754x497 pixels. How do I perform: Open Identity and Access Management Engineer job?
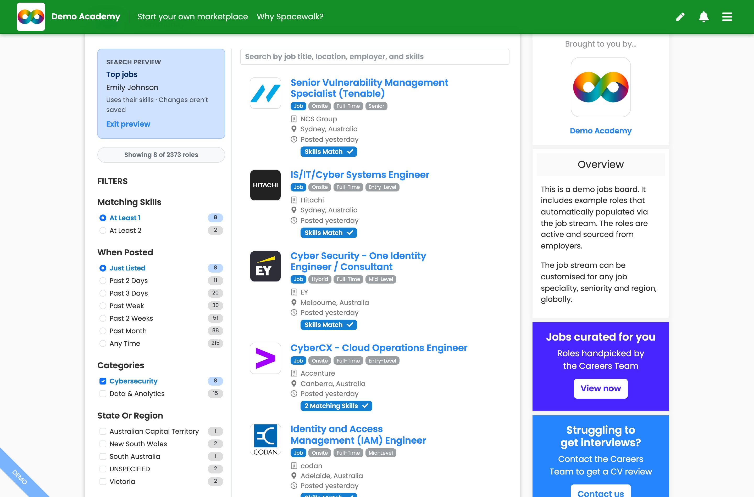(358, 434)
